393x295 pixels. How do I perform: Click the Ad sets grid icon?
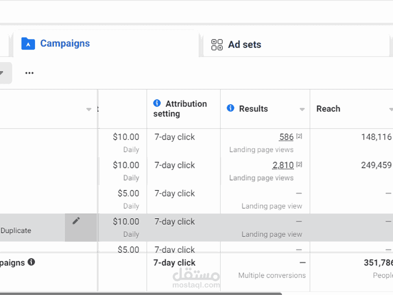point(217,45)
